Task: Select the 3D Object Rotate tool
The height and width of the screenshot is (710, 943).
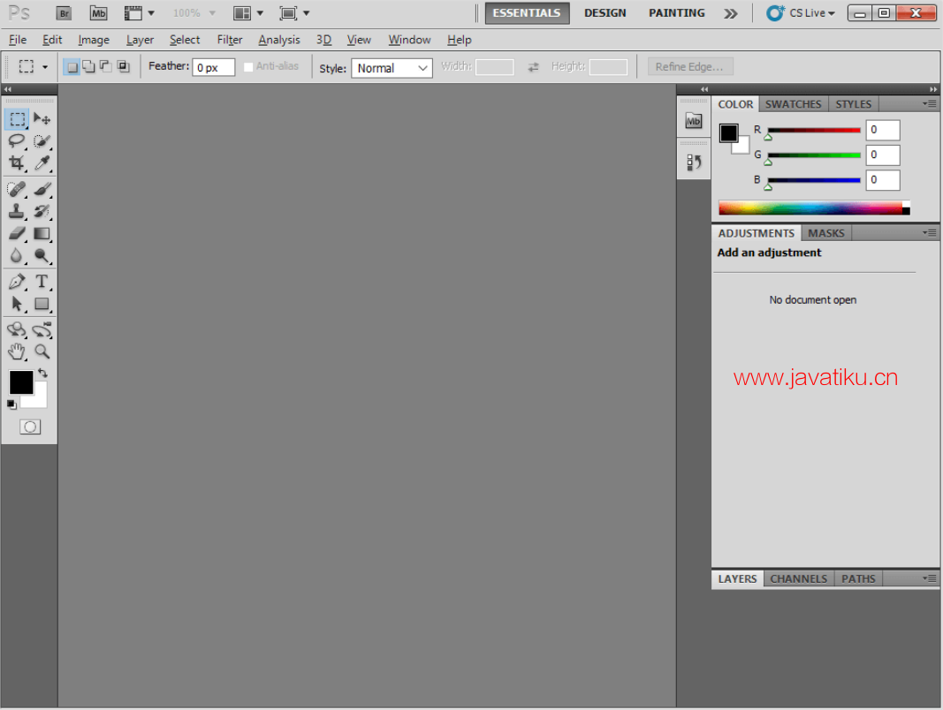Action: [x=17, y=329]
